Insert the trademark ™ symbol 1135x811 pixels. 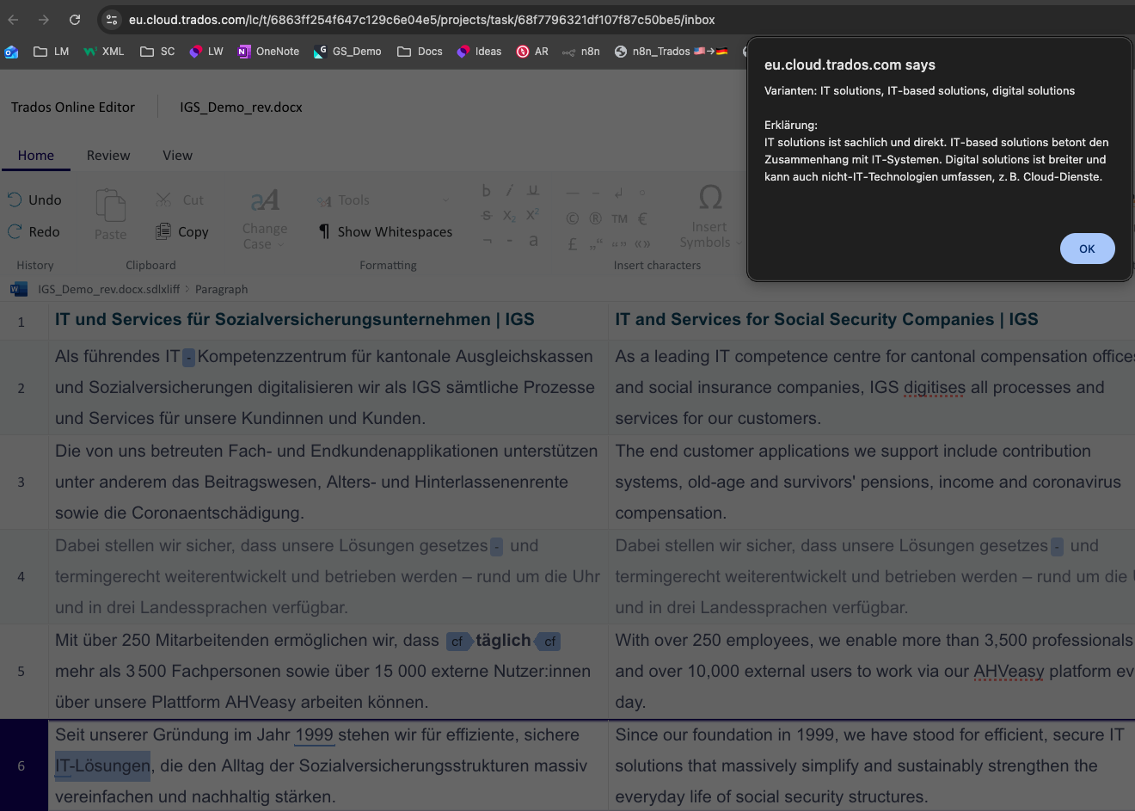[619, 218]
